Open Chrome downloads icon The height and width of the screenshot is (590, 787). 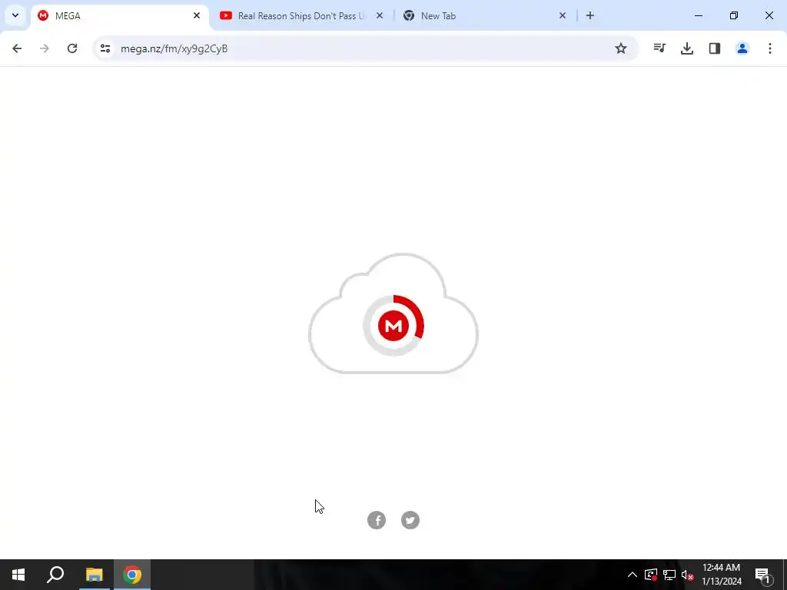(x=687, y=48)
